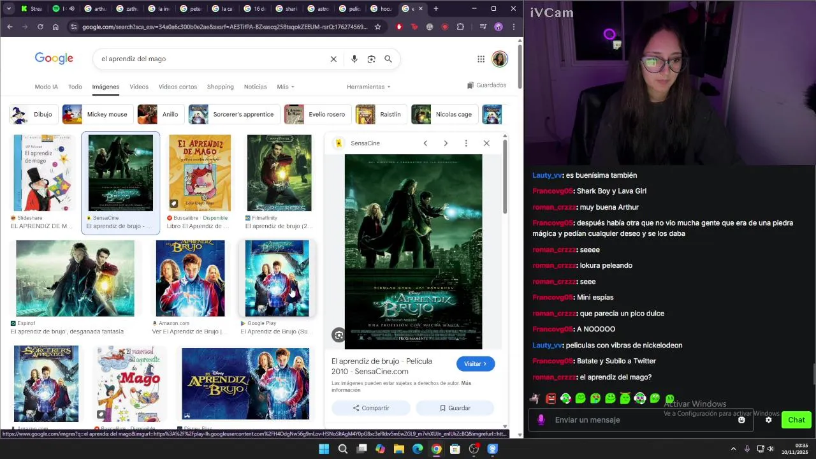The width and height of the screenshot is (816, 459).
Task: Open the Windows Start menu
Action: click(324, 449)
